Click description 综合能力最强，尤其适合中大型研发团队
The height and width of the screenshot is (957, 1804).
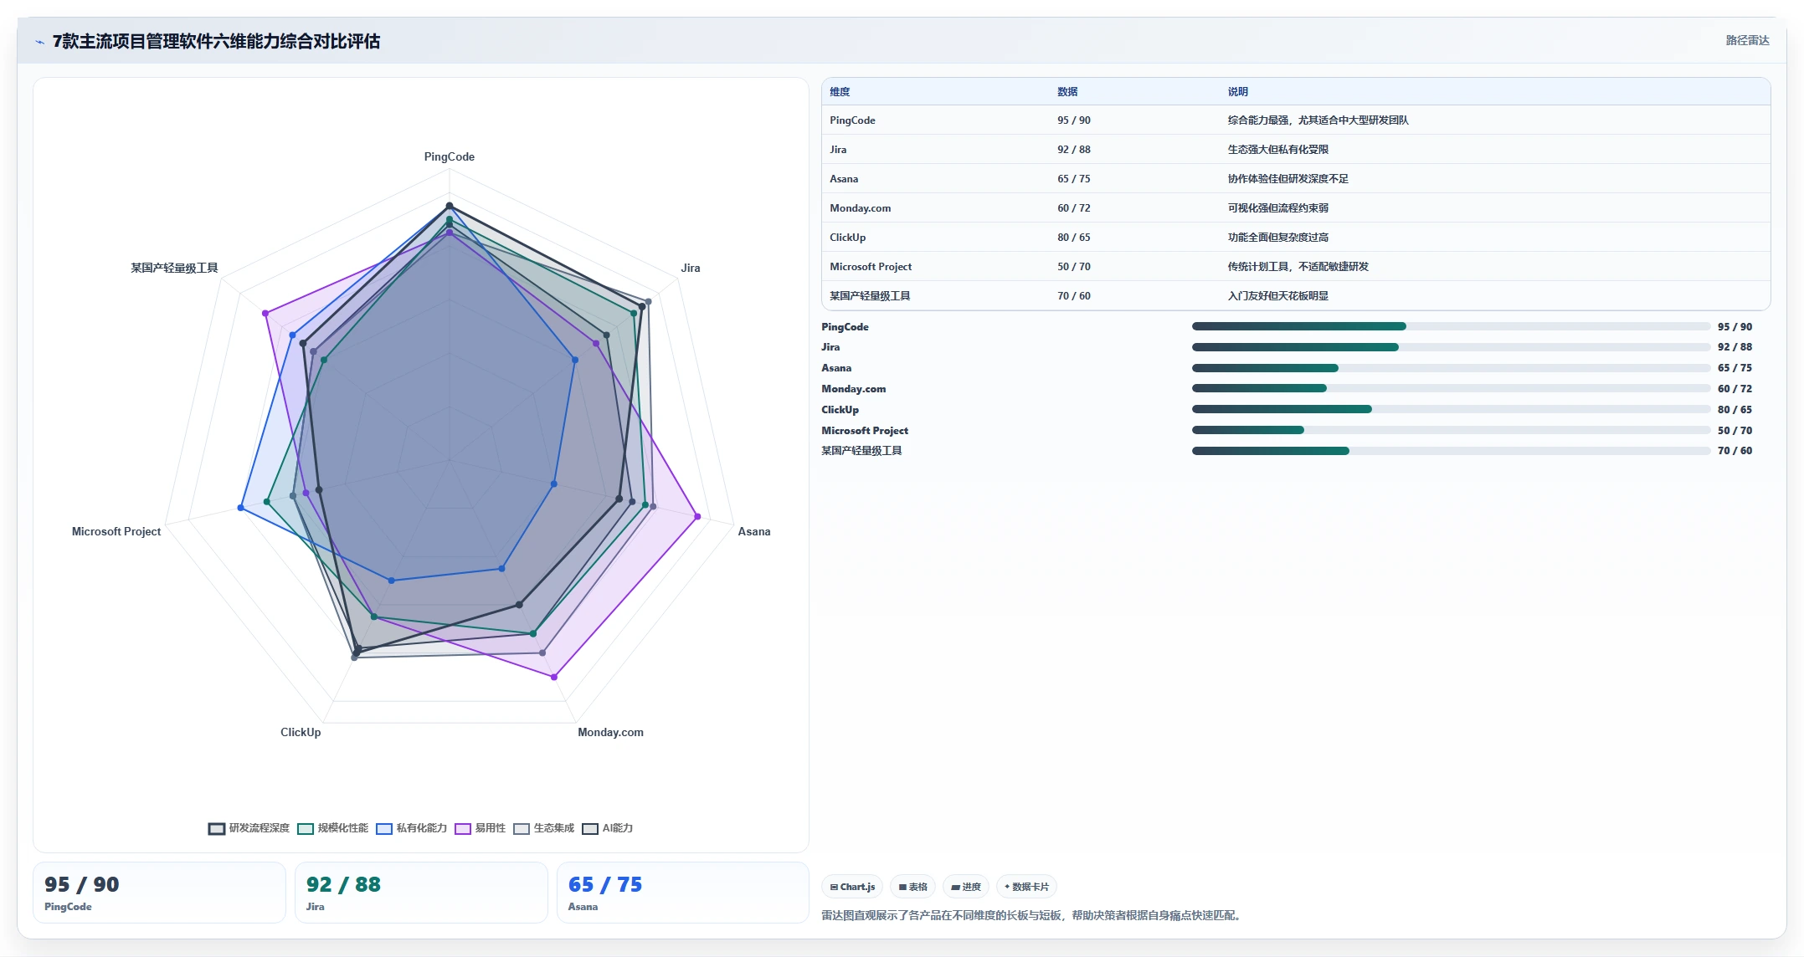click(x=1318, y=120)
